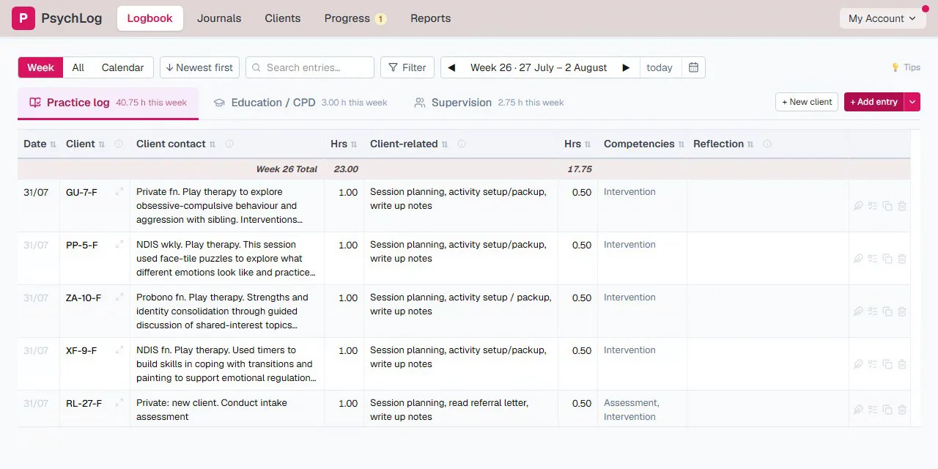Open the Progress nav tab
Viewport: 938px width, 469px height.
(x=355, y=18)
